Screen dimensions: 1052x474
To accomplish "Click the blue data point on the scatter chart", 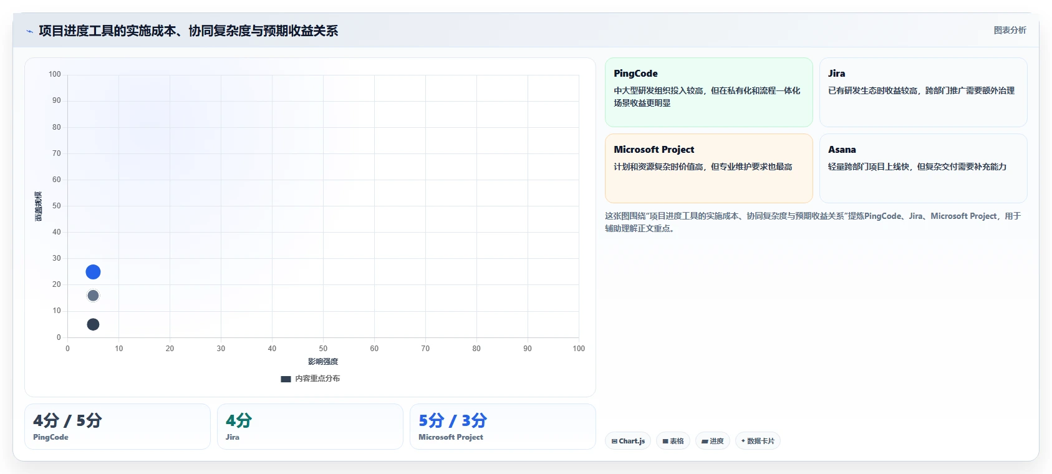I will coord(93,272).
